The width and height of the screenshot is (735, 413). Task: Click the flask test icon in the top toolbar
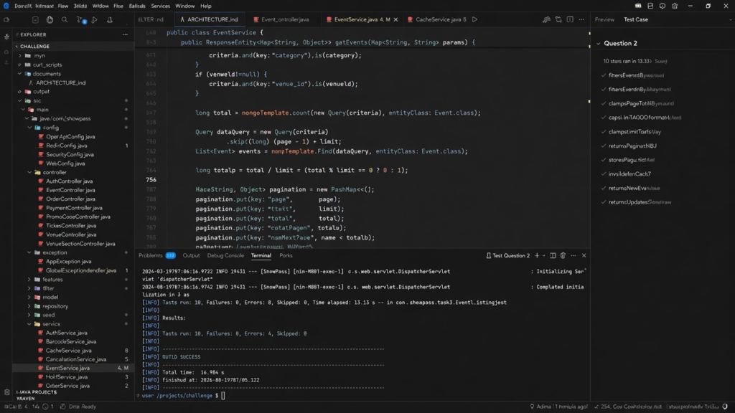point(110,19)
